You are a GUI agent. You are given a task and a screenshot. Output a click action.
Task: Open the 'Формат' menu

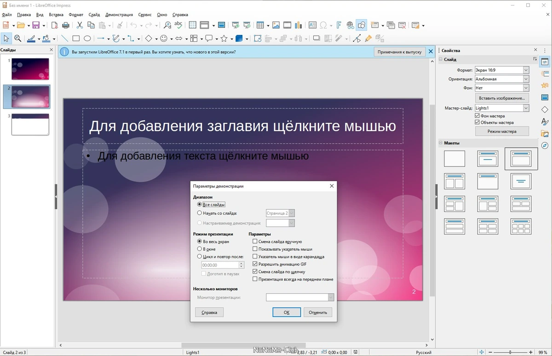tap(76, 15)
